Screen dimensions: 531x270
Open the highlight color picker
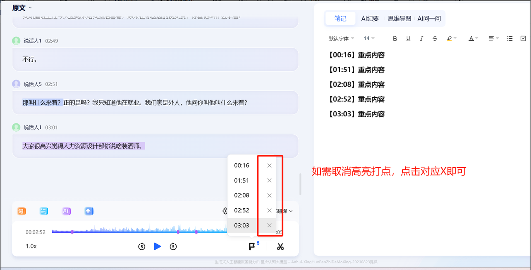452,39
